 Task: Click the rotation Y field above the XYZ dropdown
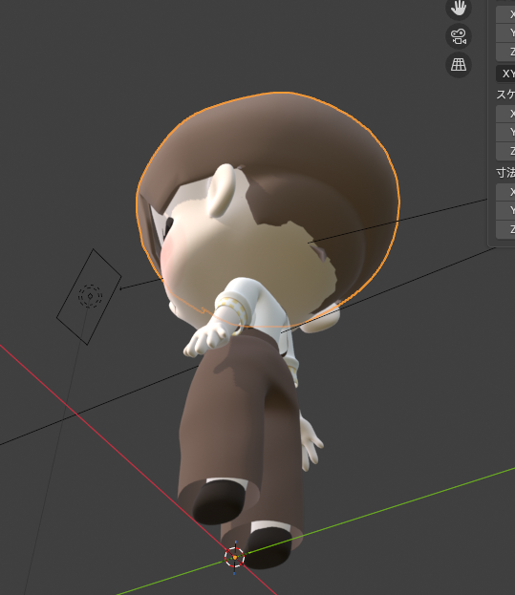505,33
